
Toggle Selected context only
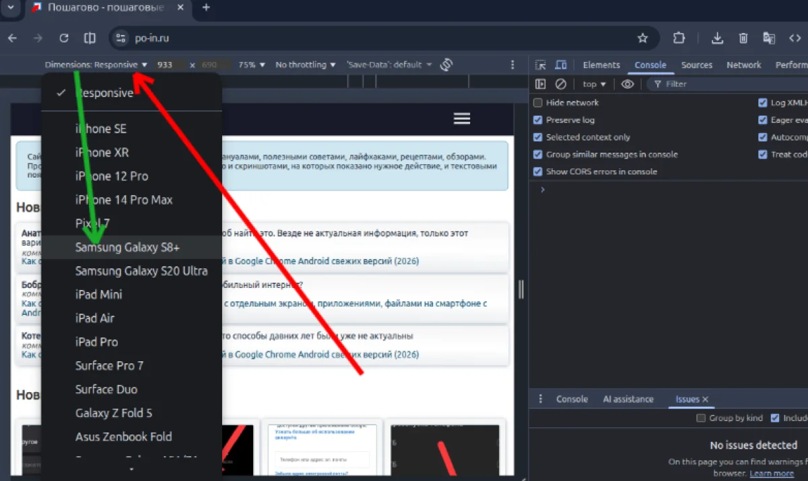coord(538,137)
